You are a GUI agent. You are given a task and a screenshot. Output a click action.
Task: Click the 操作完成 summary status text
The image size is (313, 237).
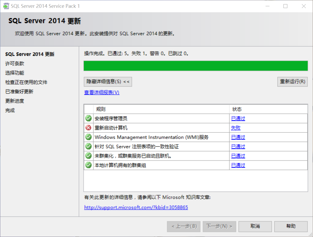coord(137,54)
